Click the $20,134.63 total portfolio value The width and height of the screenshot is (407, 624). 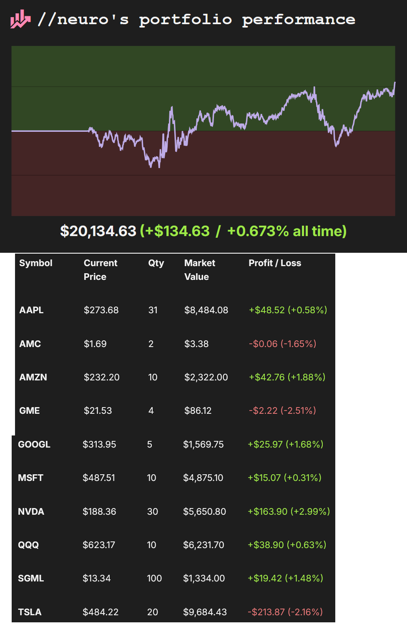[98, 231]
